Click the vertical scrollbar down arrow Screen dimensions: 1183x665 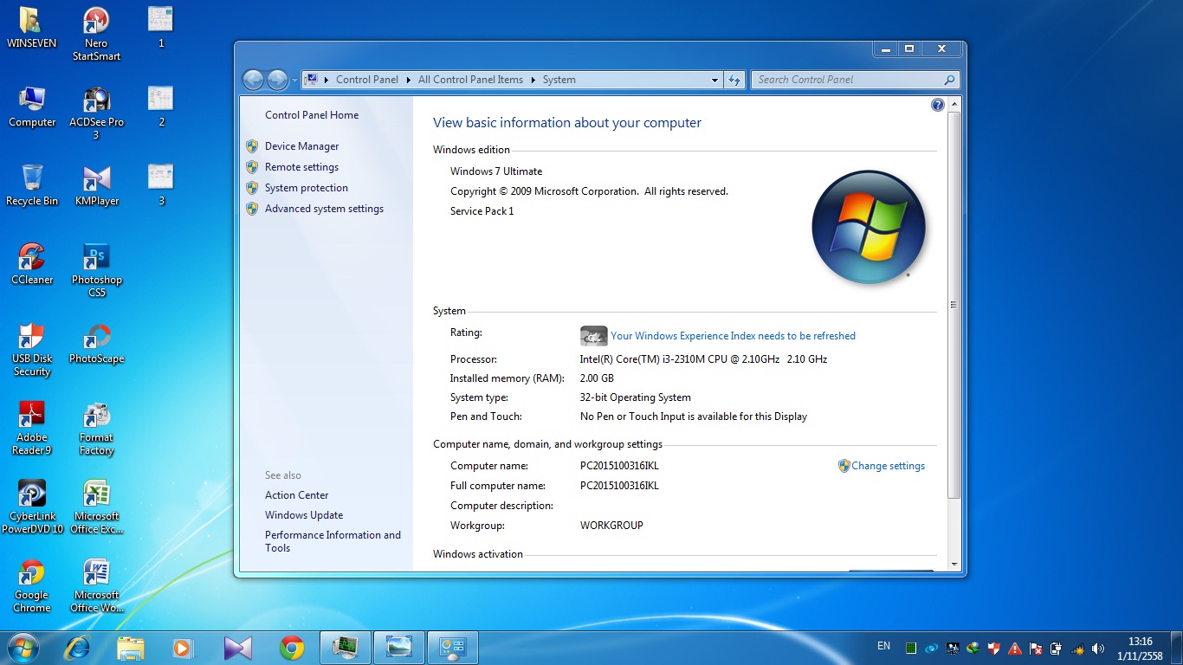click(954, 564)
